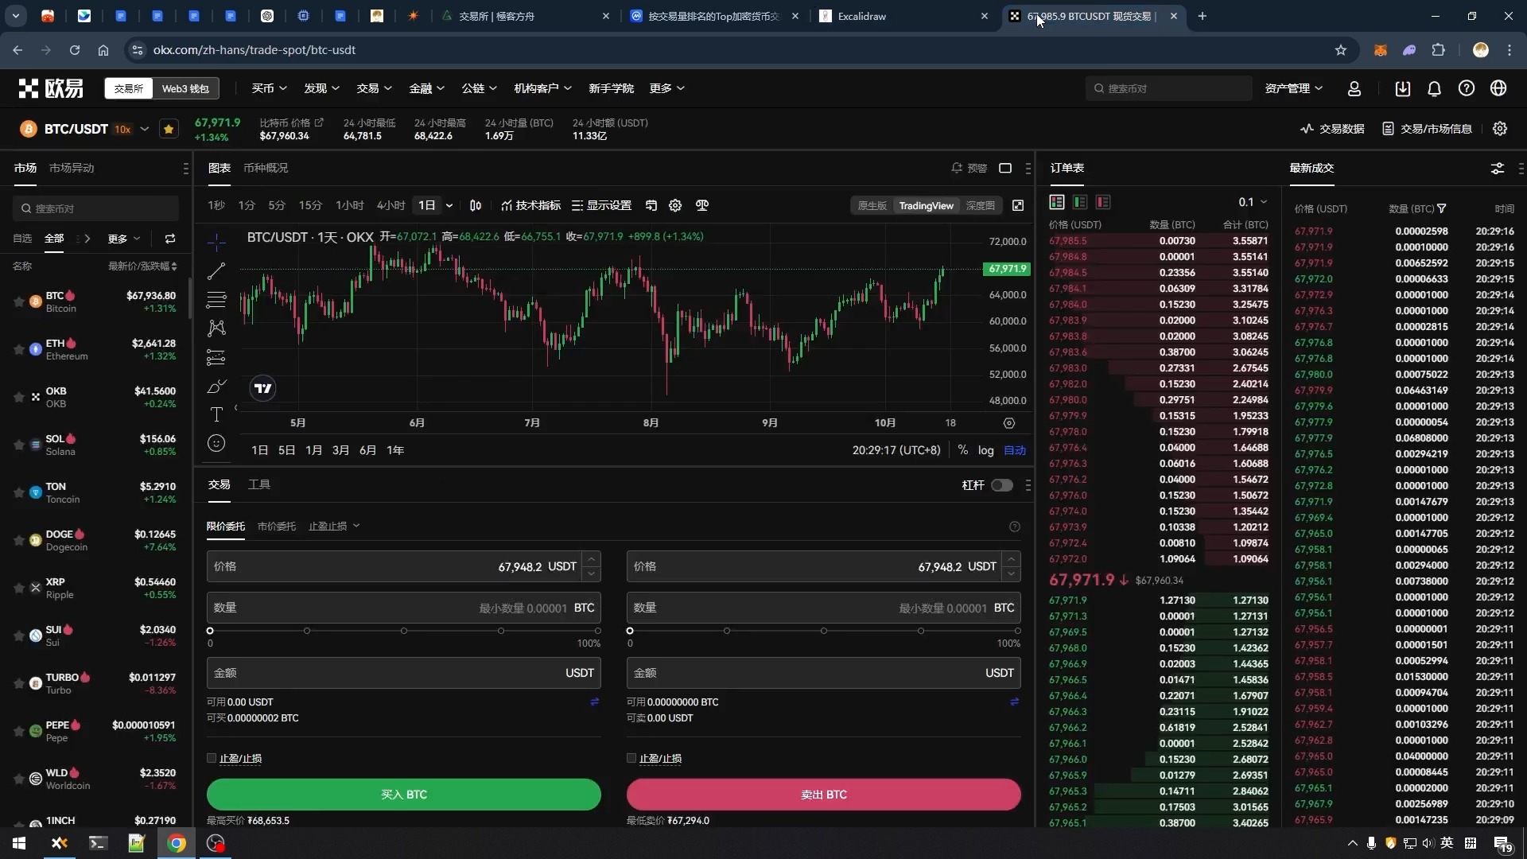Open page layout settings gear icon
Image resolution: width=1527 pixels, height=859 pixels.
(x=1500, y=129)
